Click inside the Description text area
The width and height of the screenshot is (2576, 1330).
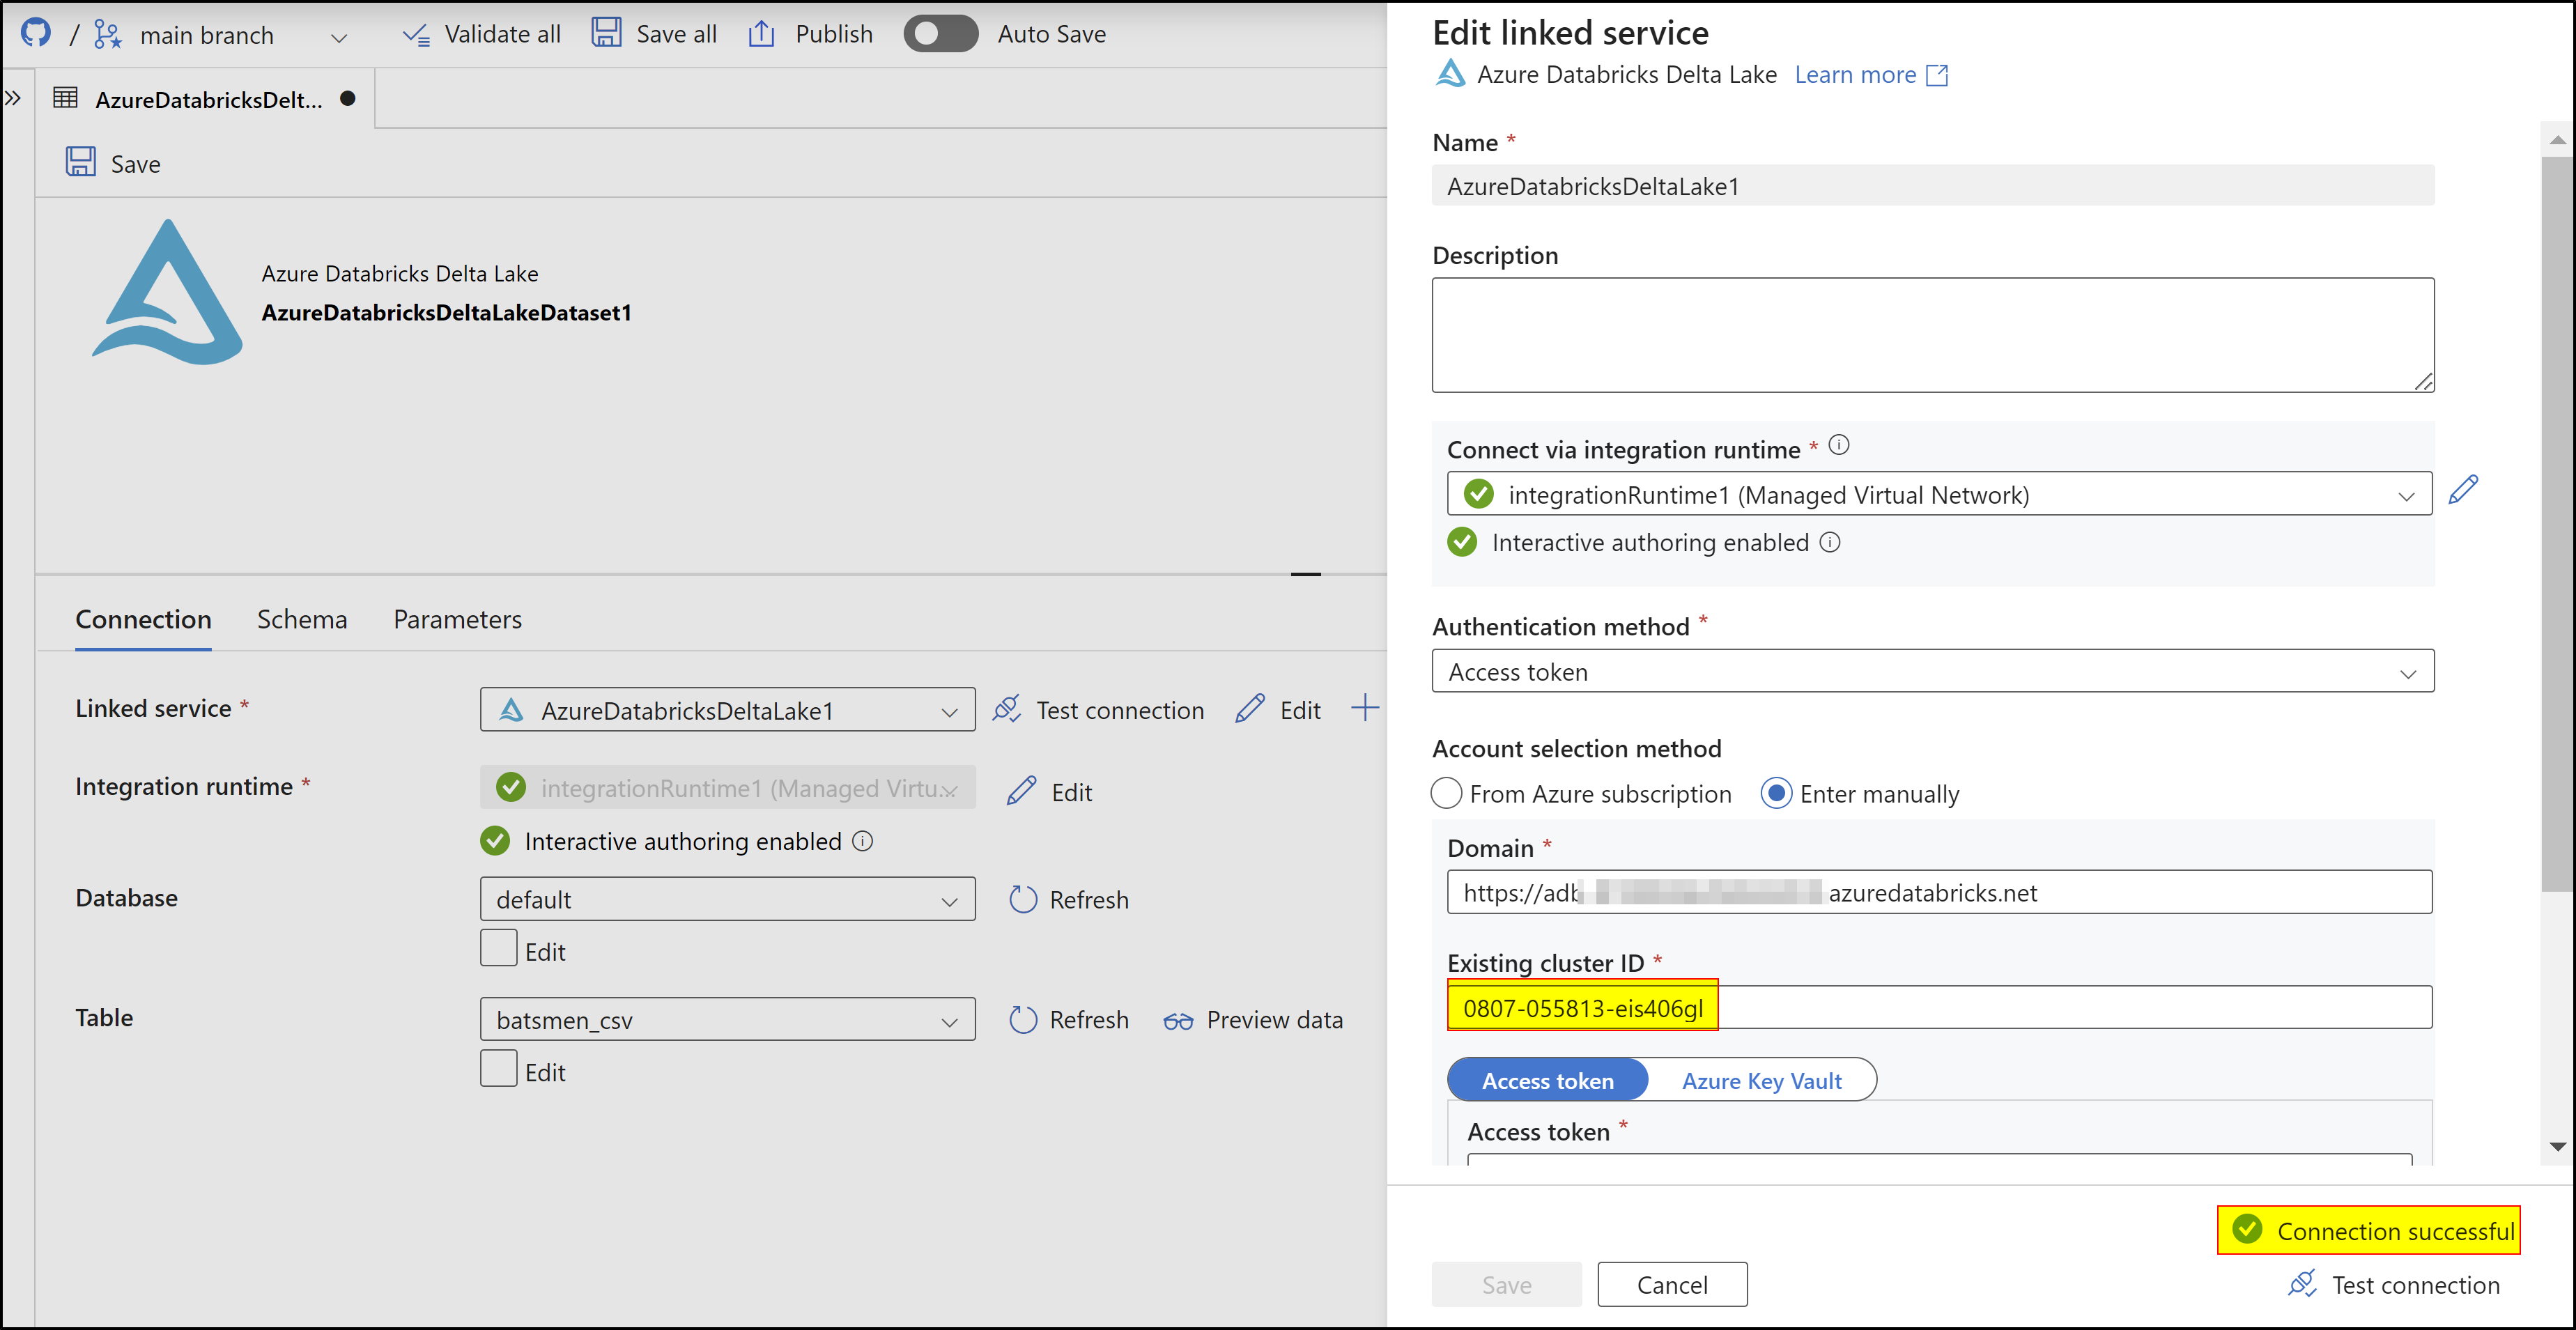coord(1932,335)
